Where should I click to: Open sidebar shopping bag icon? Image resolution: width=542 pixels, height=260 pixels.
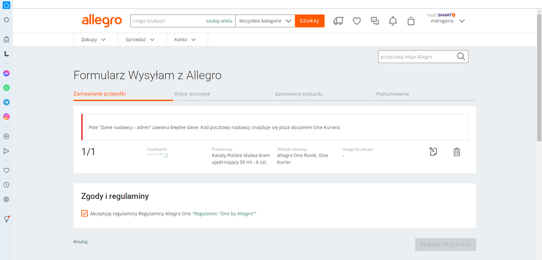(x=6, y=40)
